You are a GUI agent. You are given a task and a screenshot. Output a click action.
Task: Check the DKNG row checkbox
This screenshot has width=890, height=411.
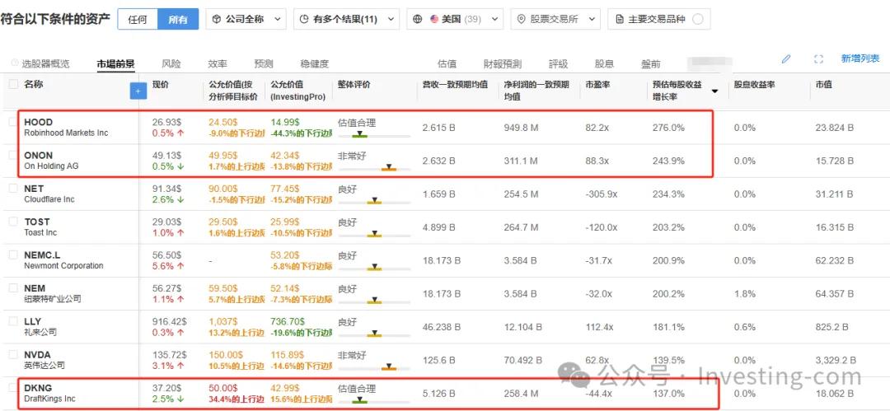(13, 388)
